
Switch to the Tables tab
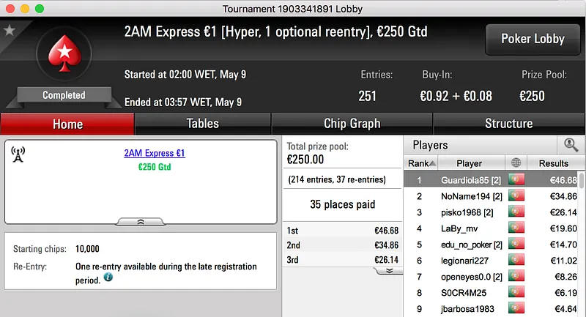coord(202,124)
